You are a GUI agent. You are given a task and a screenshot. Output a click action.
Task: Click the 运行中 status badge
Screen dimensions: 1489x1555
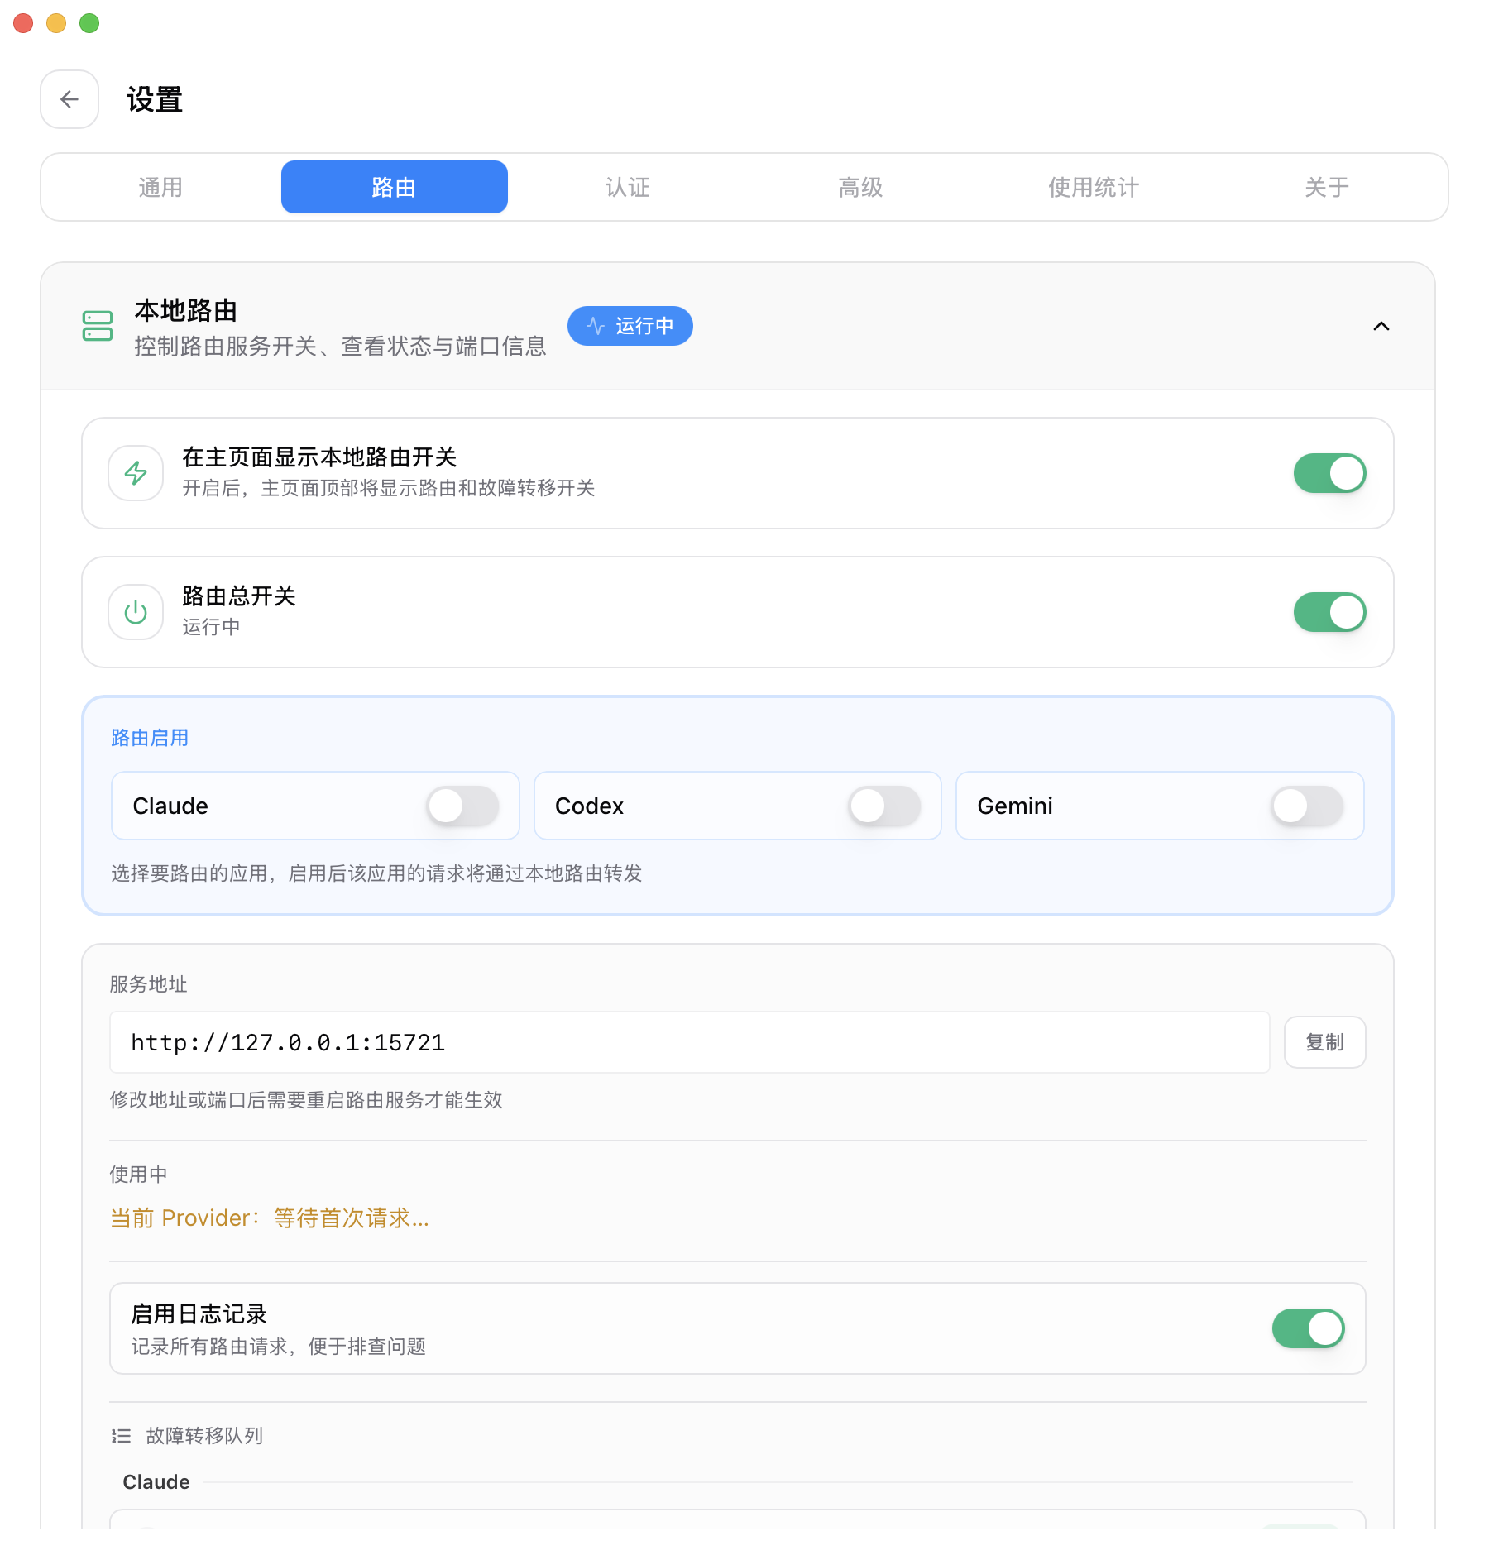coord(630,326)
